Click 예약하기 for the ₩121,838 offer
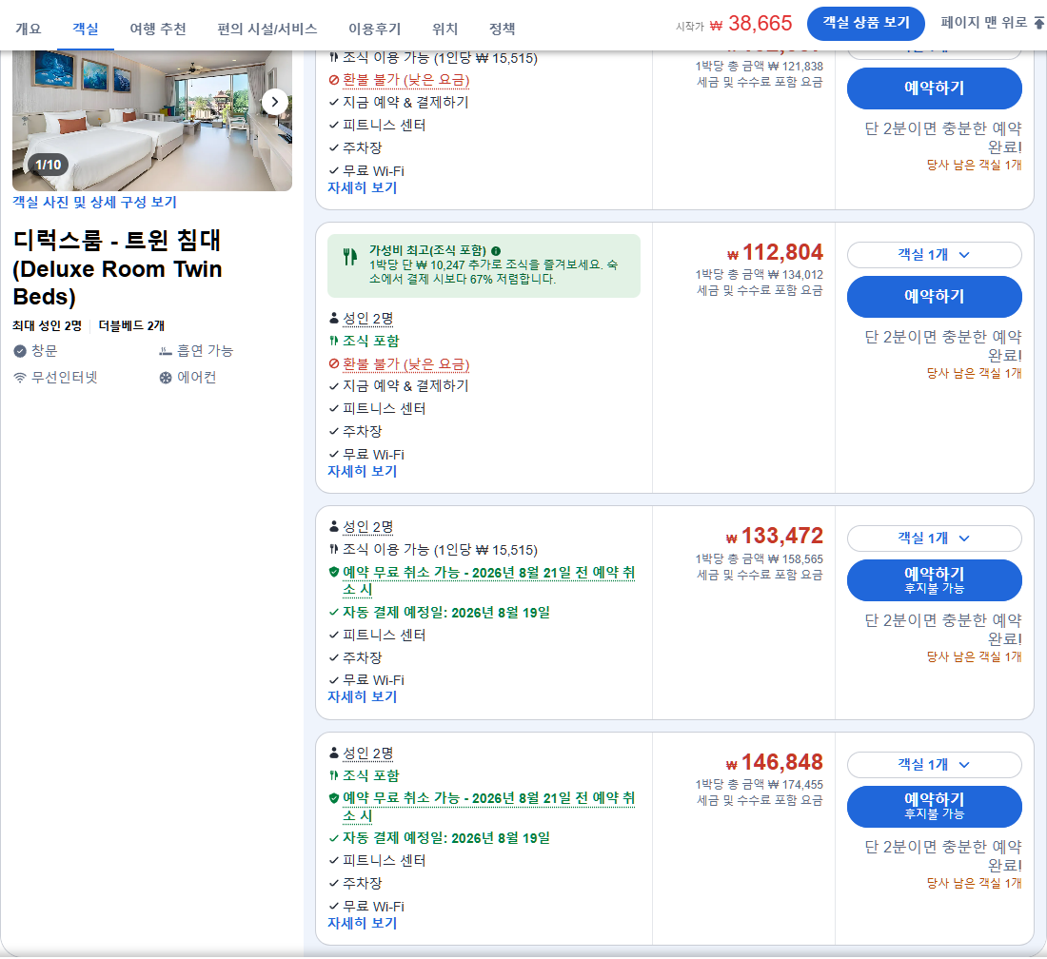The height and width of the screenshot is (959, 1047). coord(934,88)
